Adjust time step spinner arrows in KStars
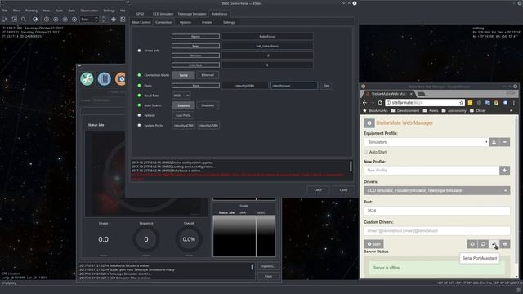The image size is (523, 294). click(96, 20)
